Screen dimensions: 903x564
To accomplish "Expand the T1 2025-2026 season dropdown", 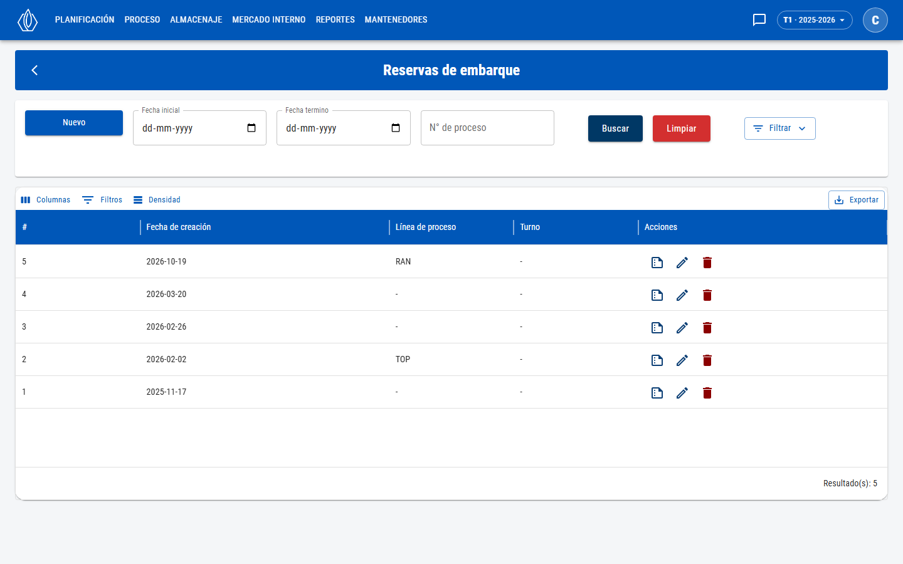I will [815, 20].
